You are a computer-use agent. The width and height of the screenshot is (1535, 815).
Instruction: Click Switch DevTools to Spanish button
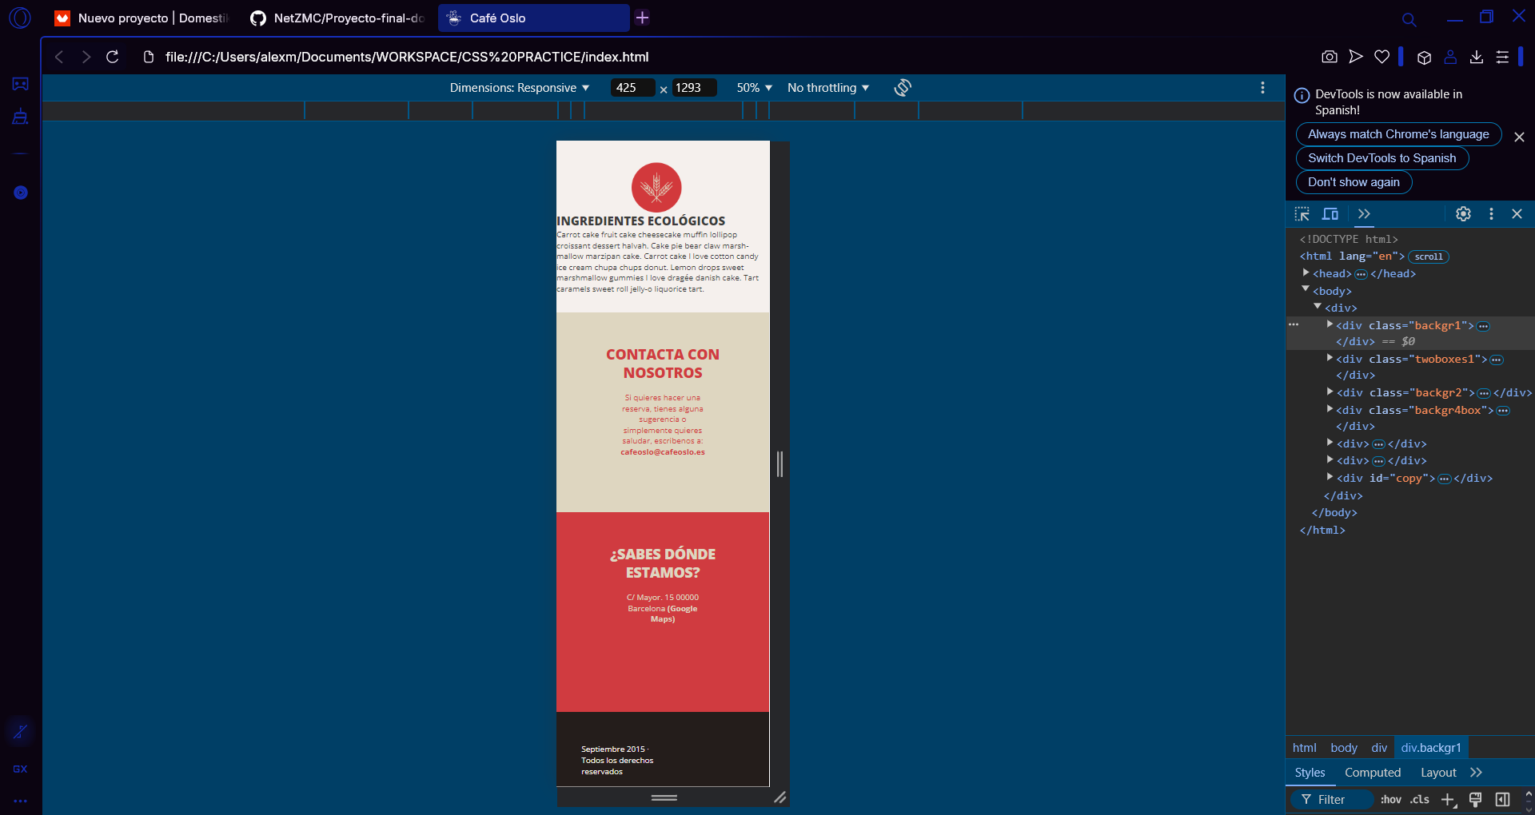pyautogui.click(x=1381, y=158)
